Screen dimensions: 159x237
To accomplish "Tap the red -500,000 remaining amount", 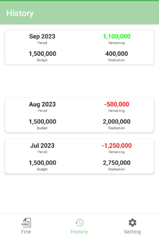I will click(x=116, y=104).
